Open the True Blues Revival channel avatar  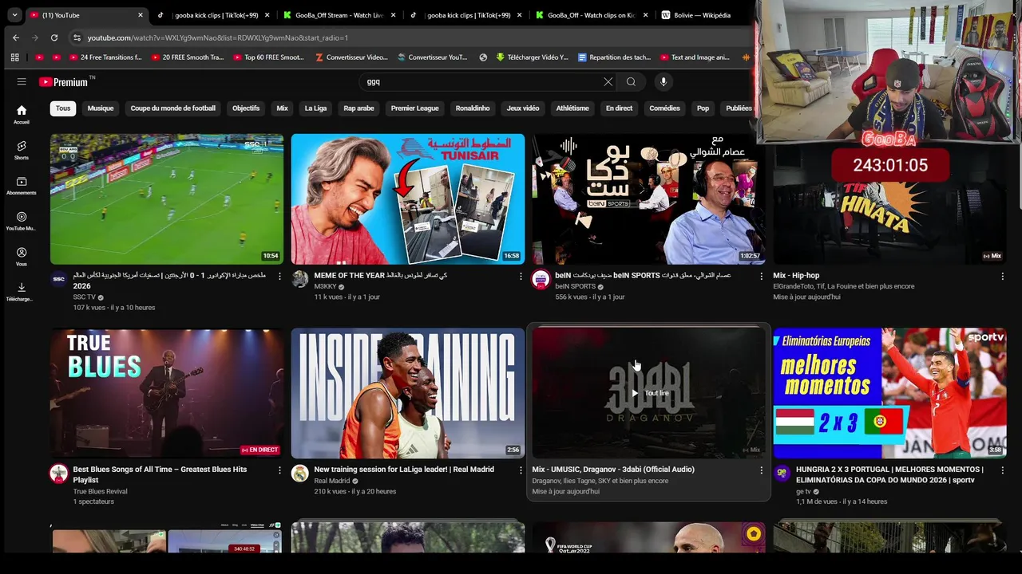58,474
